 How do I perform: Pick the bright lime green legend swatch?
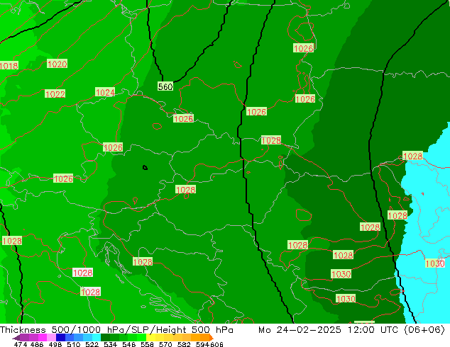pyautogui.click(x=141, y=337)
